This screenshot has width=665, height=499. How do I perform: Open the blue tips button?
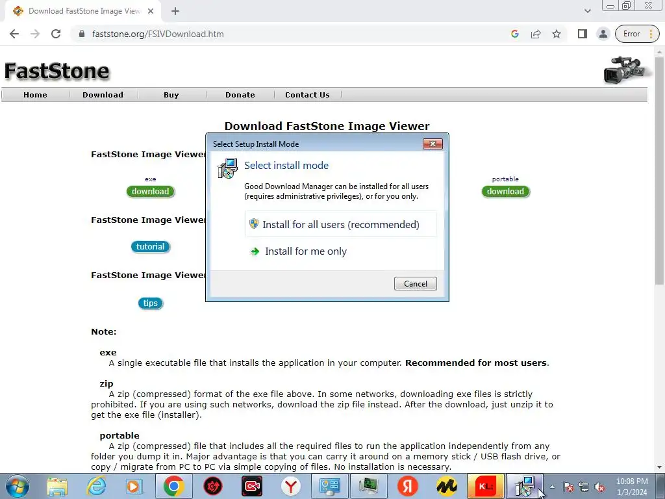point(150,303)
